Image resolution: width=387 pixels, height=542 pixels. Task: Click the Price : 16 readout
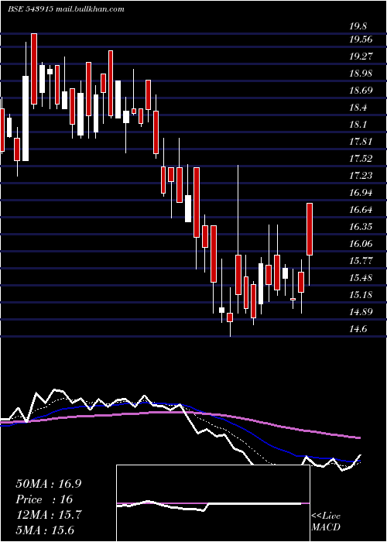(44, 499)
